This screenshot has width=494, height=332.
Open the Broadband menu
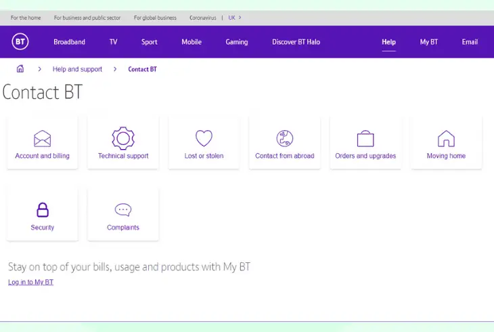[x=69, y=42]
